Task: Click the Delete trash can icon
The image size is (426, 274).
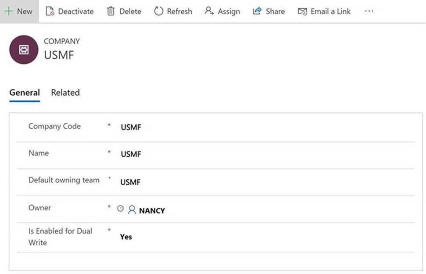Action: [111, 11]
